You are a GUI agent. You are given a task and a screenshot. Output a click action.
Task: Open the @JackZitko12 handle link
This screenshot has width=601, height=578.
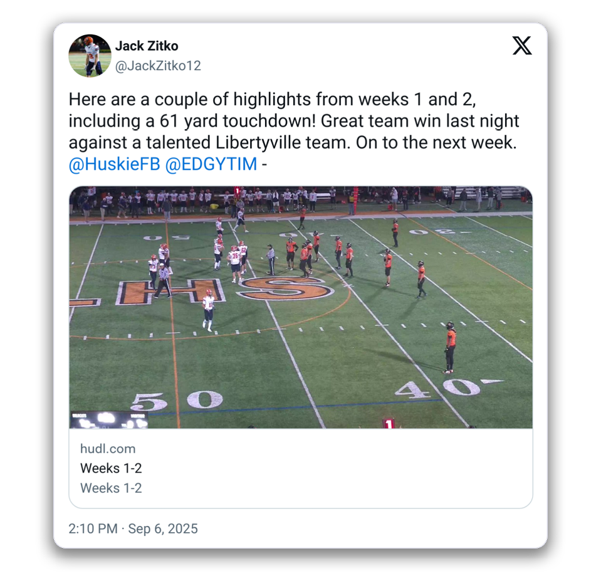[x=158, y=66]
